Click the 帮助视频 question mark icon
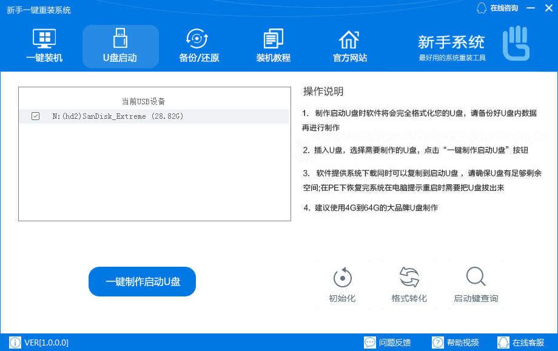Image resolution: width=558 pixels, height=351 pixels. coord(438,343)
